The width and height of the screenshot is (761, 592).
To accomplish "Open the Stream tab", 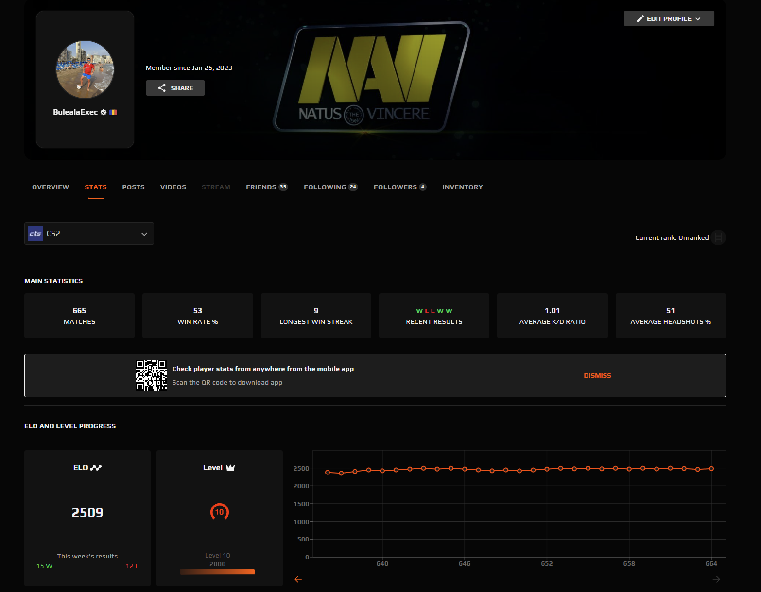I will (216, 187).
